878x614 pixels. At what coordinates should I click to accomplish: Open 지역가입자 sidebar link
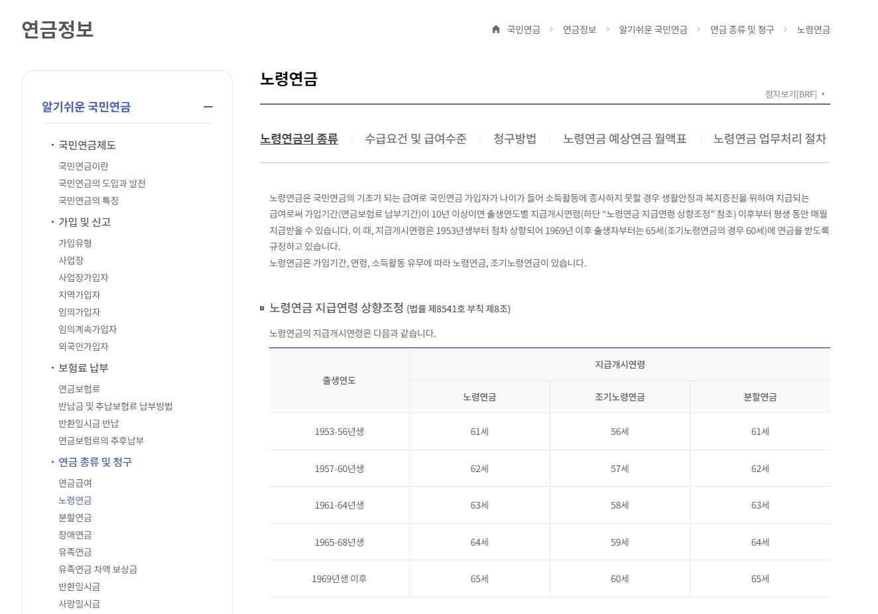[x=80, y=295]
